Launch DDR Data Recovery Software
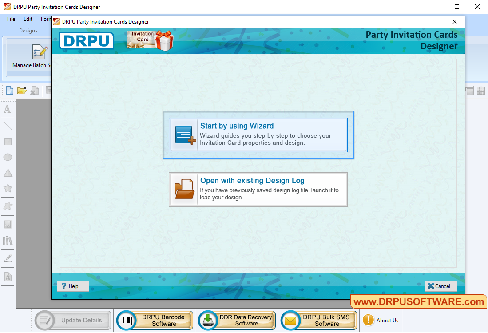Screen dimensions: 488x333 pyautogui.click(x=237, y=320)
